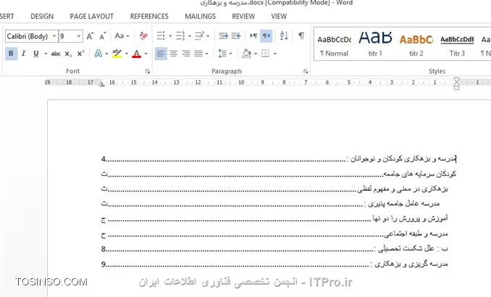Click the Bullets list icon
491x297 pixels.
[x=161, y=35]
